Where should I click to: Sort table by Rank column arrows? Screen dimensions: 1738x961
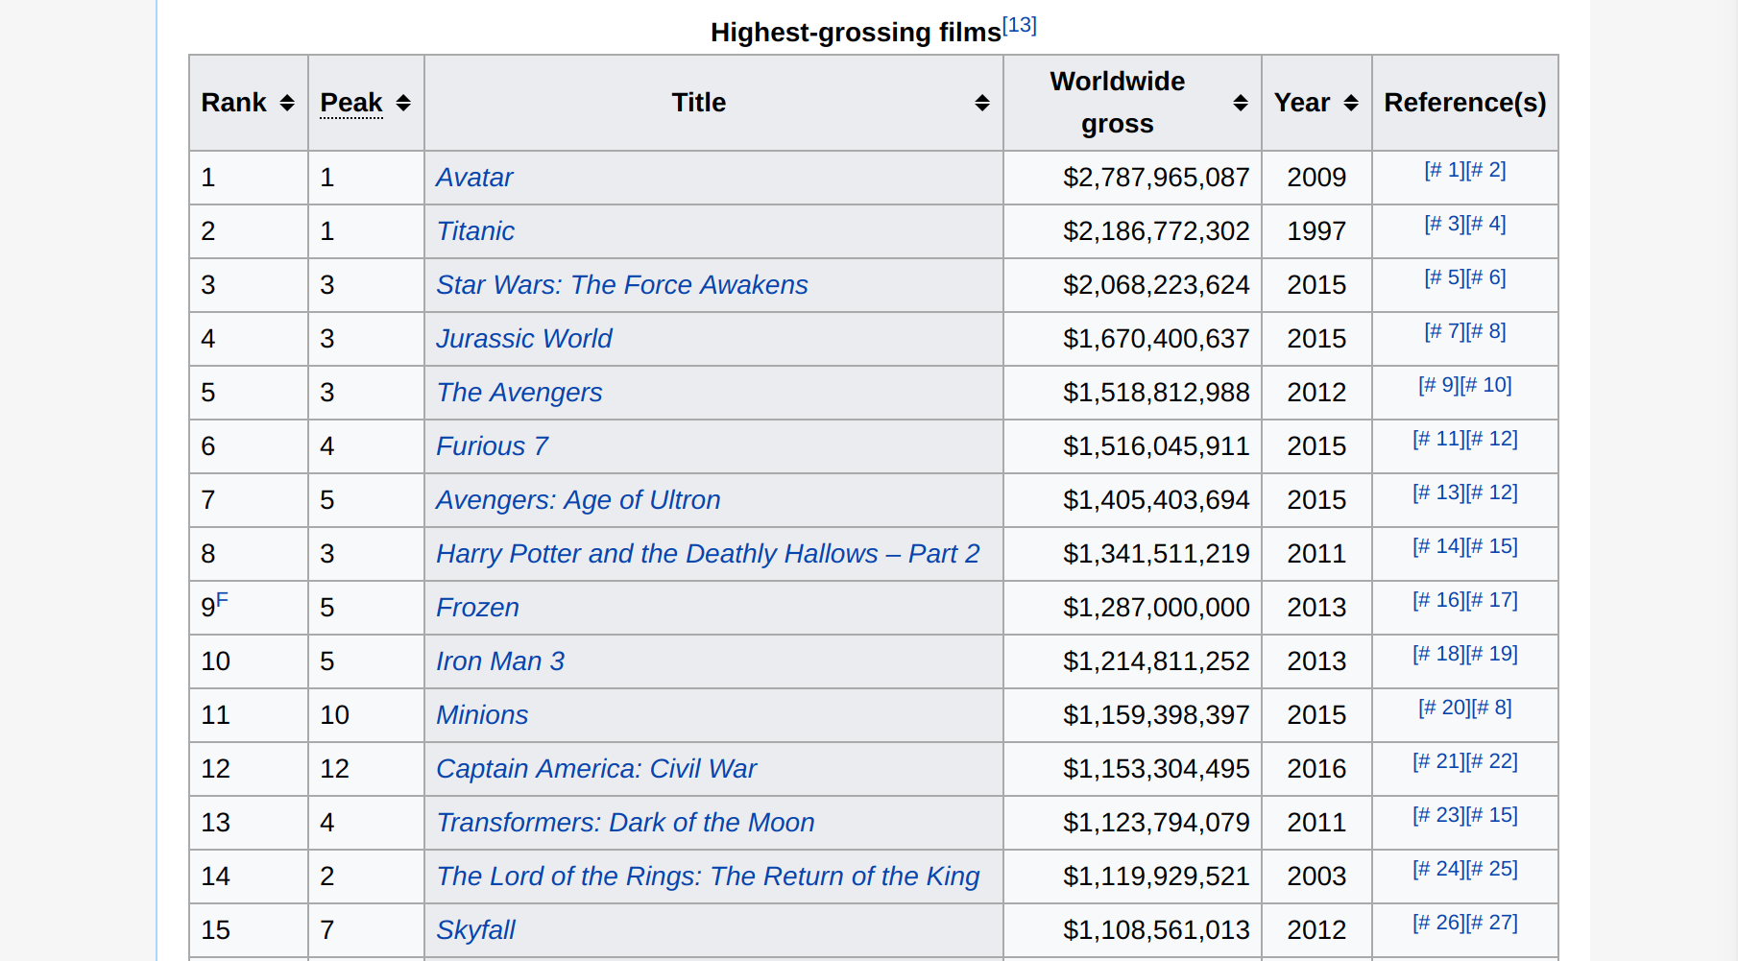287,103
